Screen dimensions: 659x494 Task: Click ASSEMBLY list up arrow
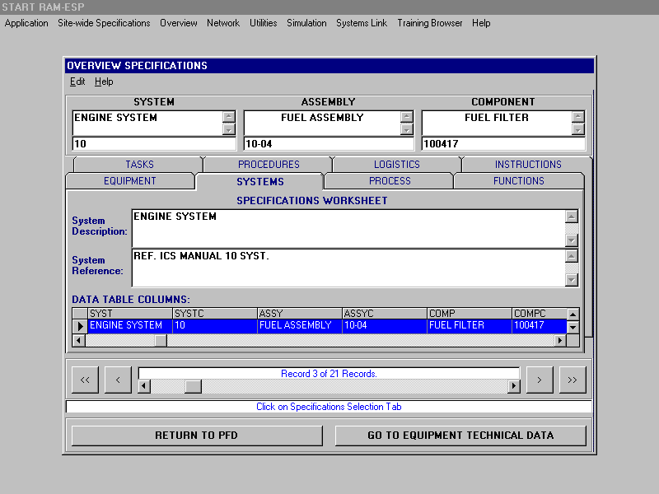coord(406,116)
